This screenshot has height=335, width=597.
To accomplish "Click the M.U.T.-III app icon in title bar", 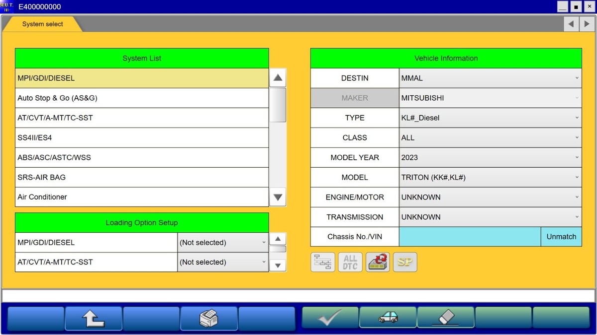I will tap(7, 6).
